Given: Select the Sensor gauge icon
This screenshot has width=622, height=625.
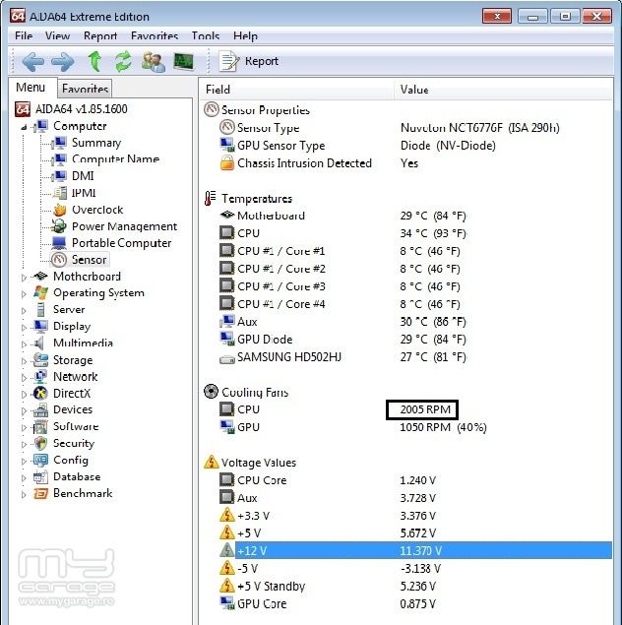Looking at the screenshot, I should coord(59,260).
